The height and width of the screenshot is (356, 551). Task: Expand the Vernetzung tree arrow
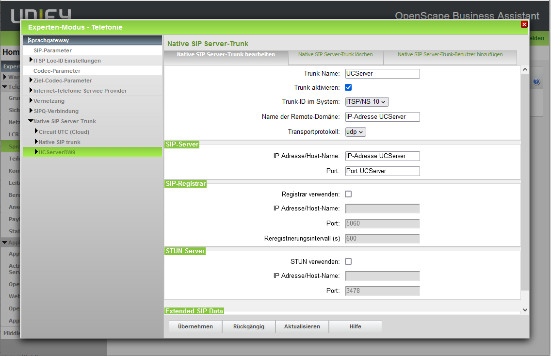[x=31, y=101]
